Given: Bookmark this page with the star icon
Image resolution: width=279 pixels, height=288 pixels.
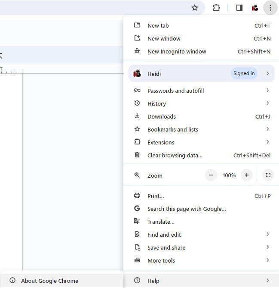Looking at the screenshot, I should 195,8.
